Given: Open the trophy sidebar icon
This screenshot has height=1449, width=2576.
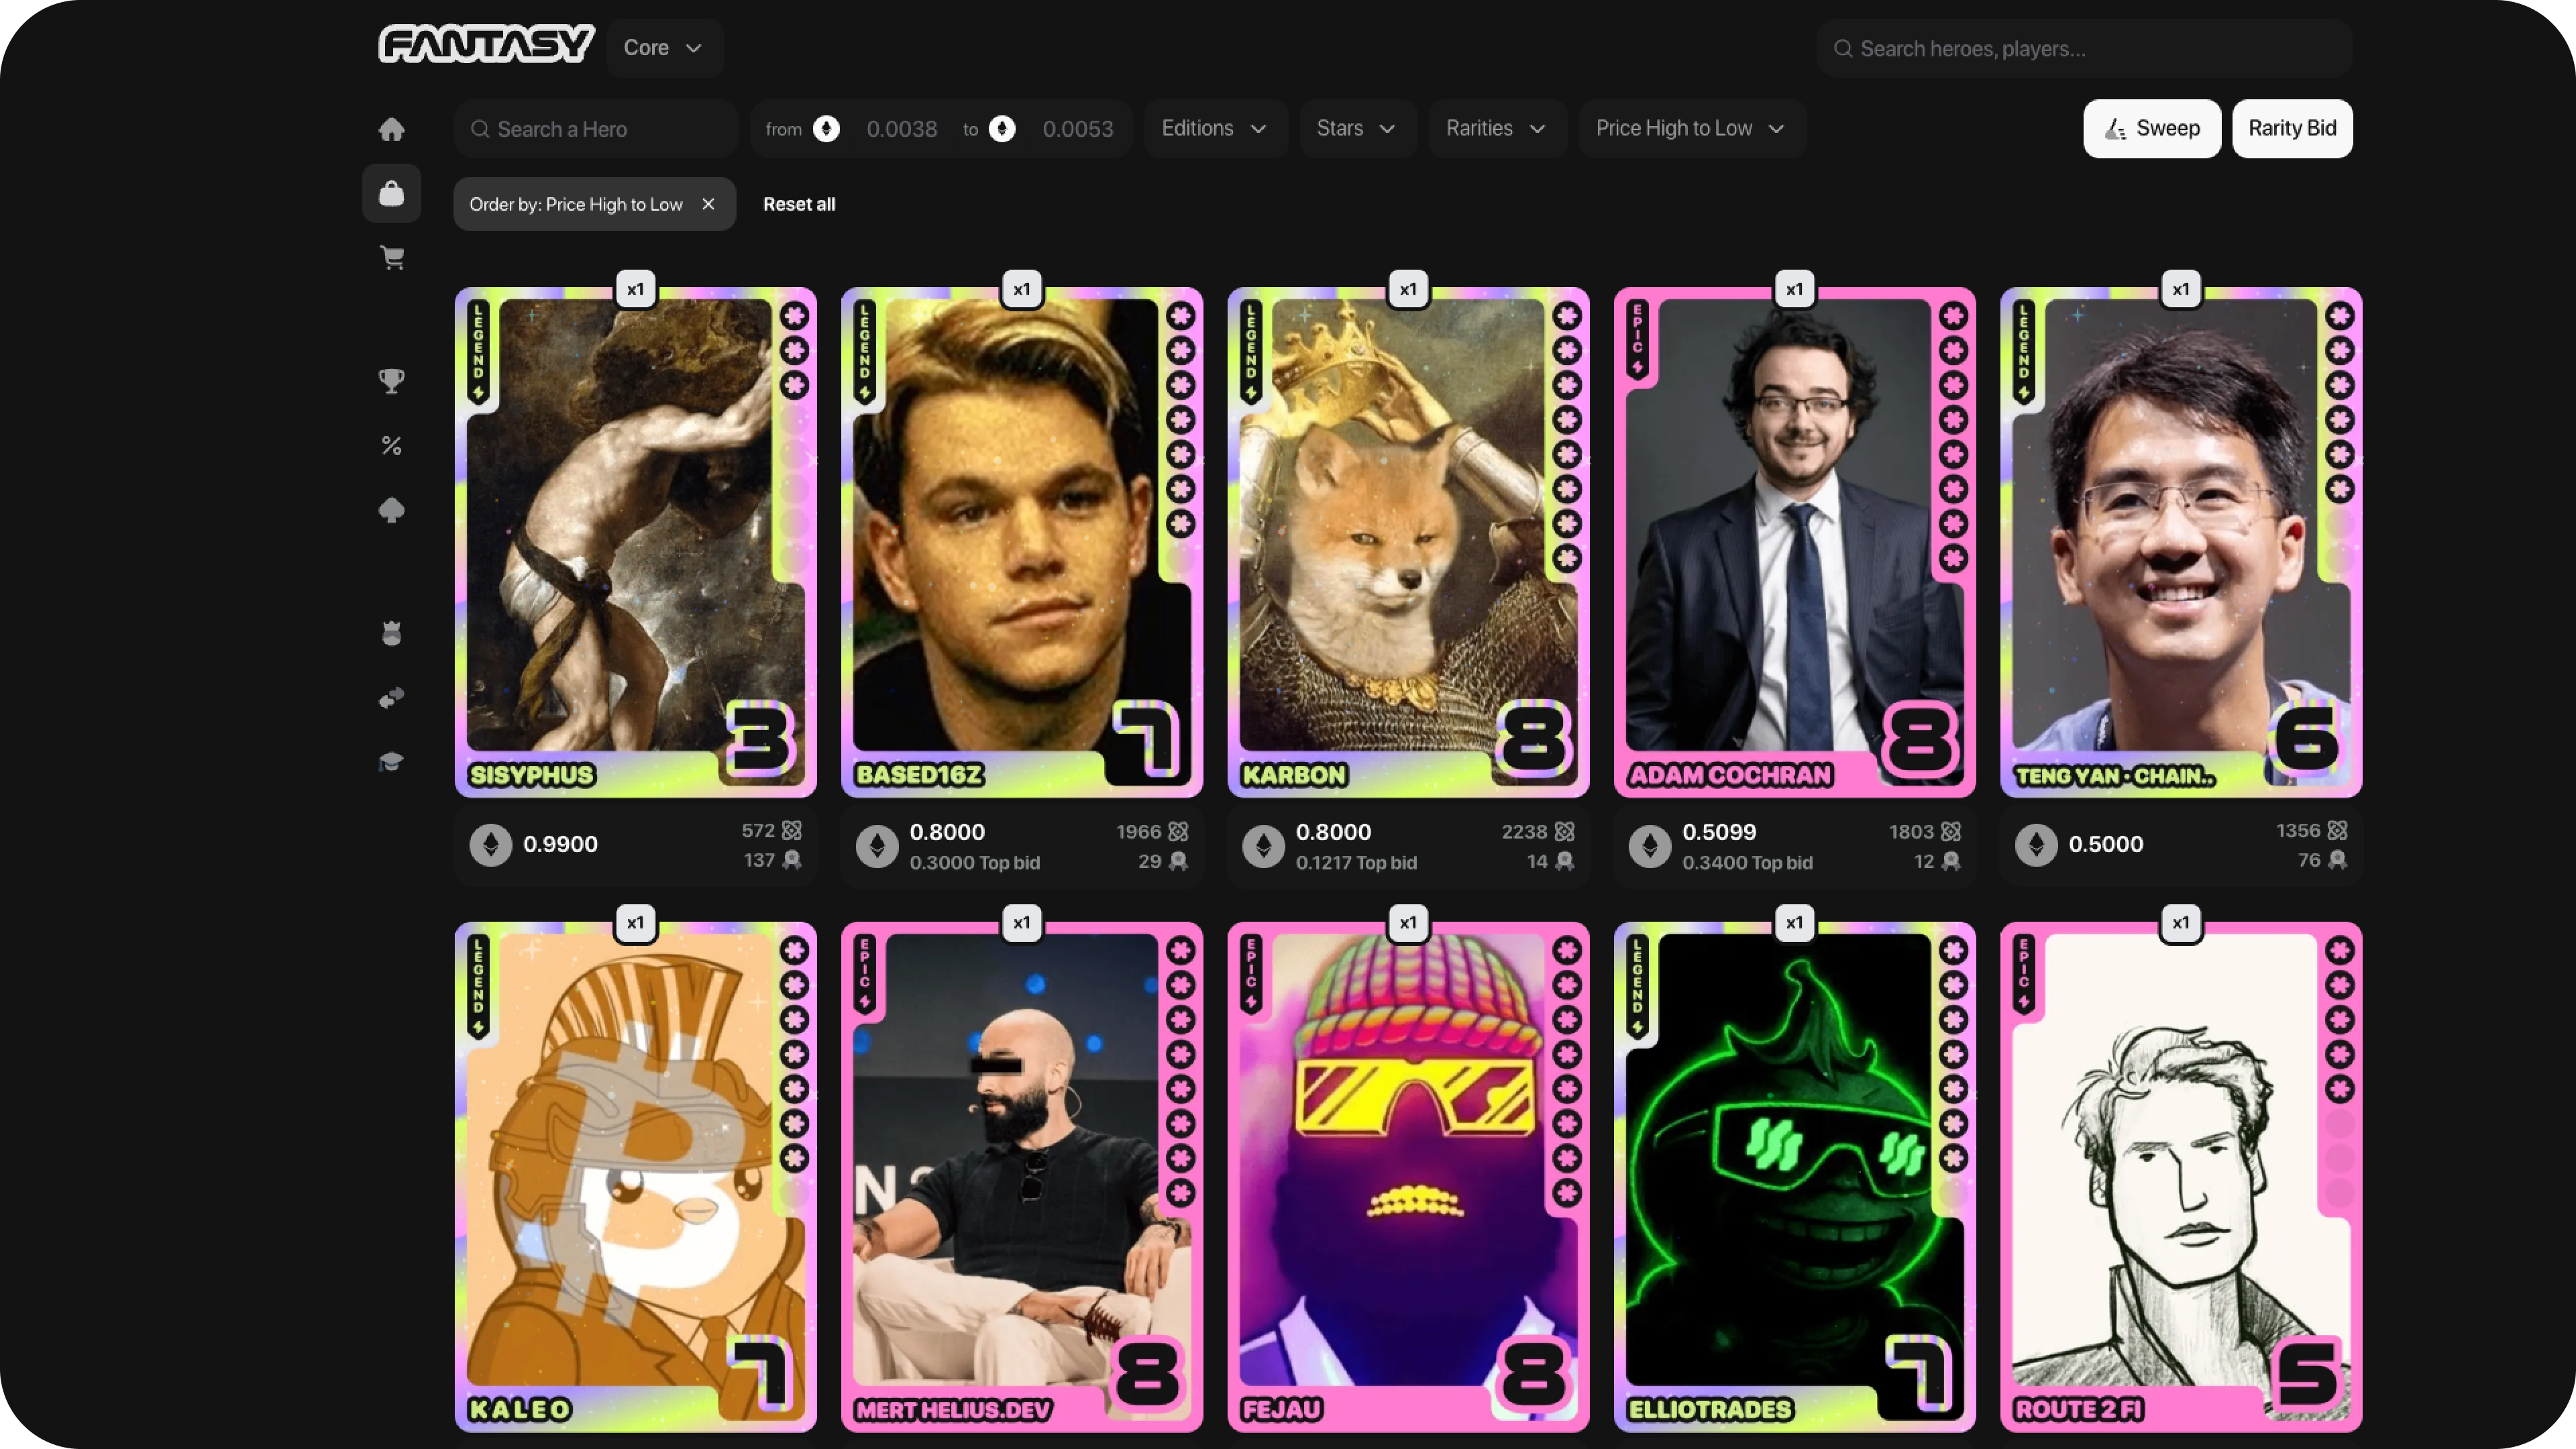Looking at the screenshot, I should click(x=391, y=380).
